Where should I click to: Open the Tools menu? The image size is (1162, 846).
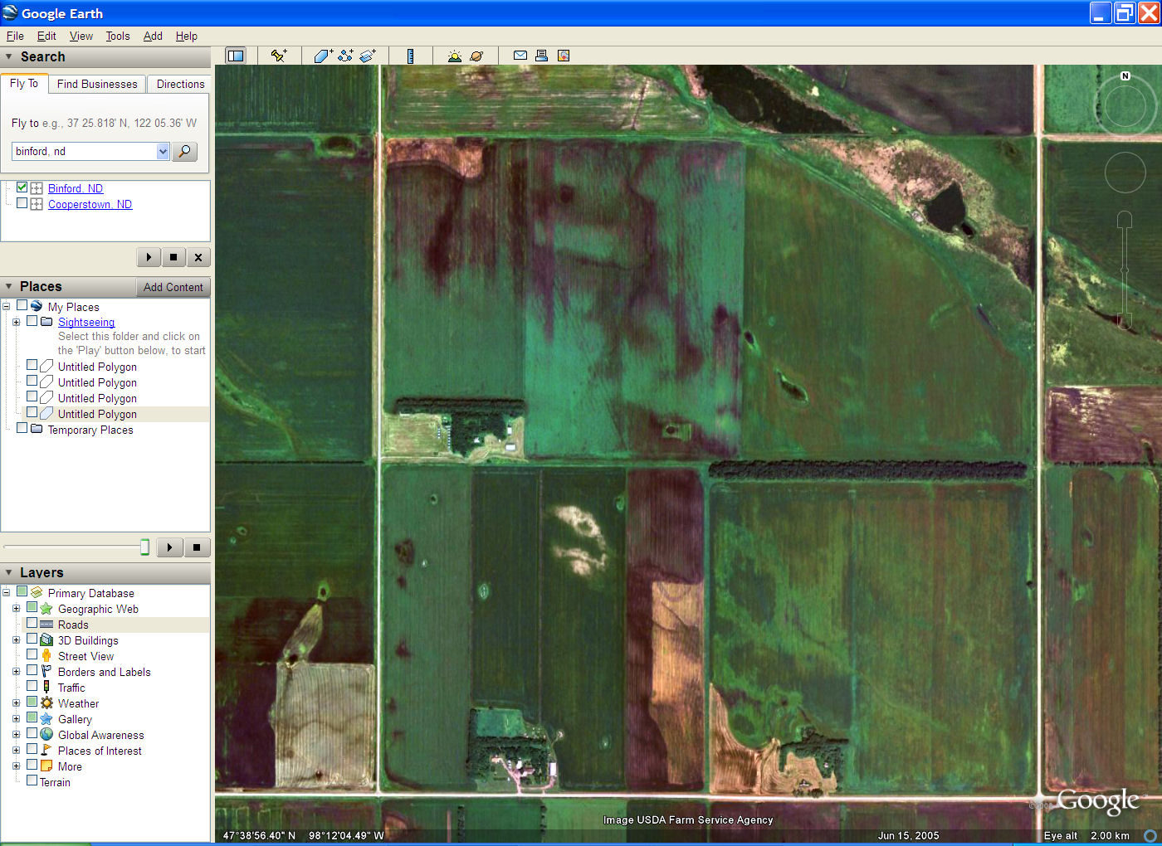point(118,36)
